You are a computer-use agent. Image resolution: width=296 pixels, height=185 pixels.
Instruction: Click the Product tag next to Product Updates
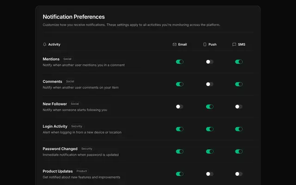[x=82, y=171]
